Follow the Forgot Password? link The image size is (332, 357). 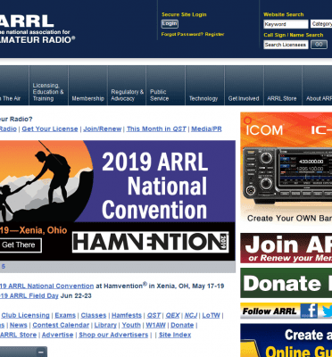pyautogui.click(x=182, y=34)
